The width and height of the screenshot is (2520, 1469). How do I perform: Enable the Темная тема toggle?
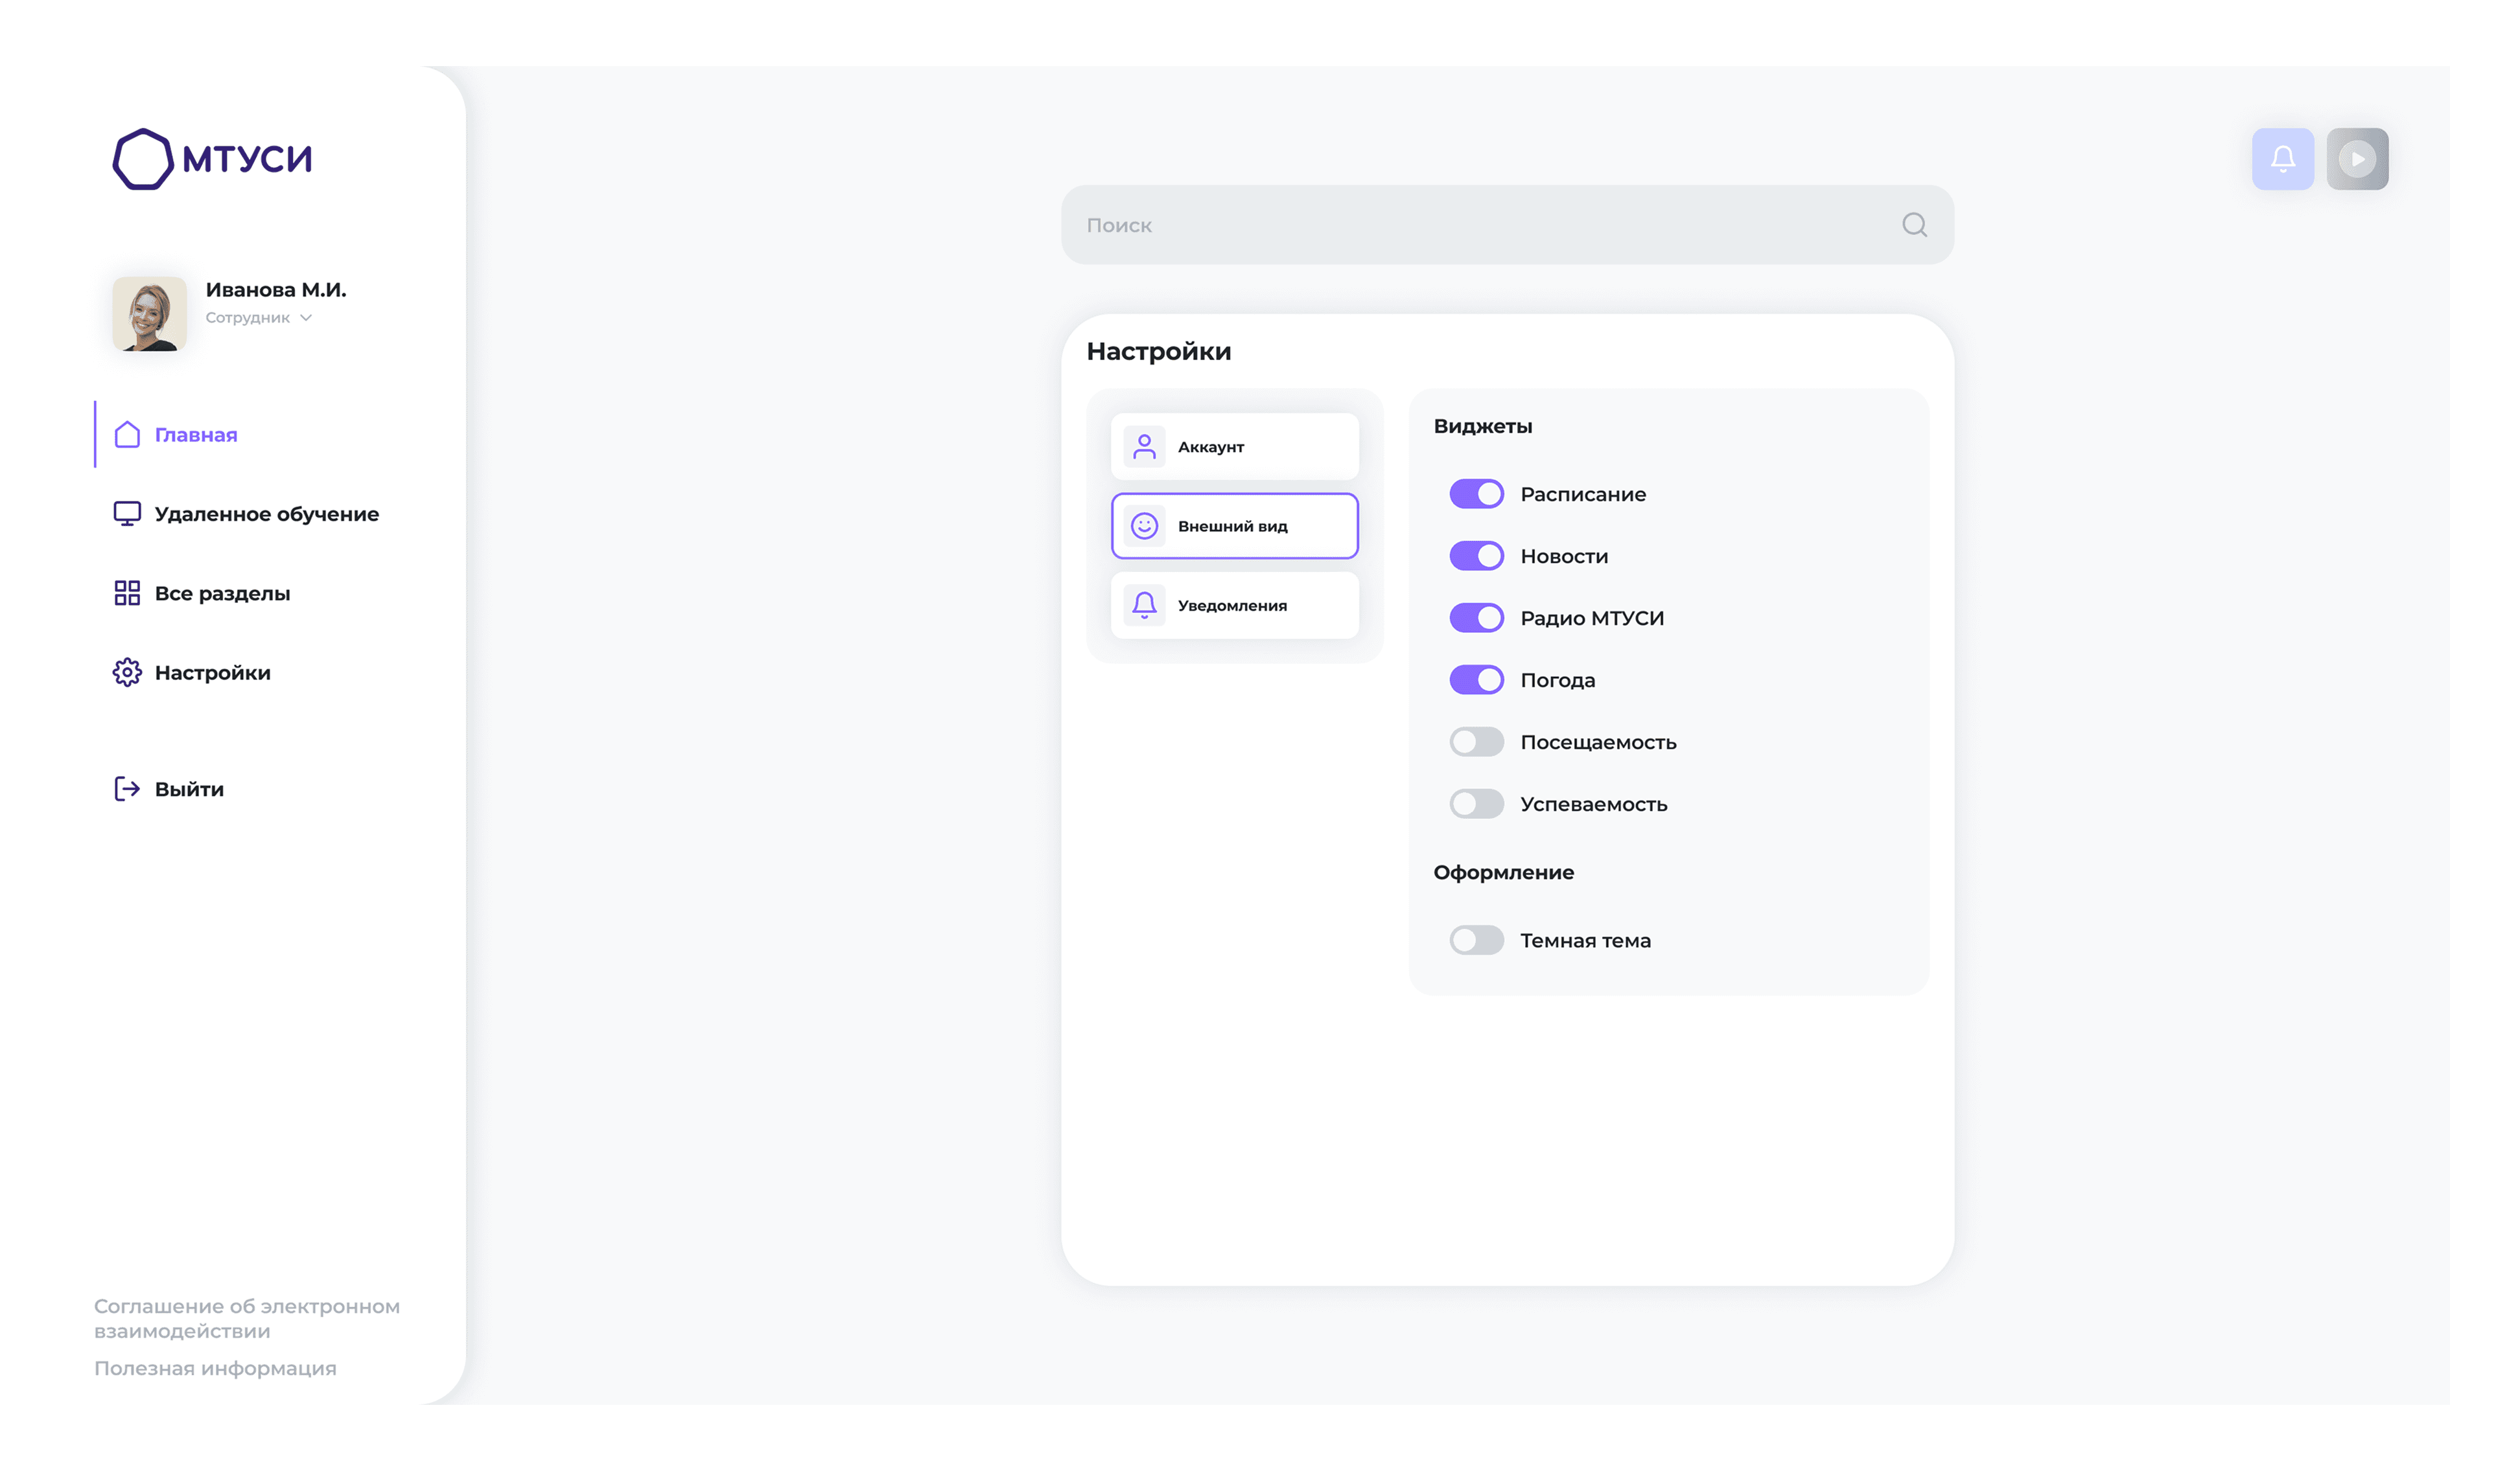[1476, 940]
